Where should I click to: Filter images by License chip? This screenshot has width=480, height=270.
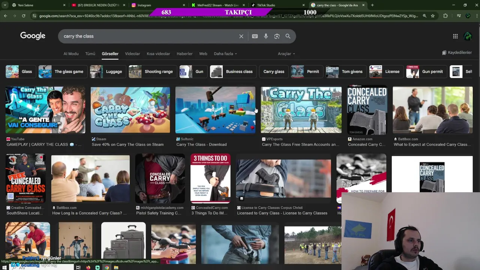tap(386, 72)
